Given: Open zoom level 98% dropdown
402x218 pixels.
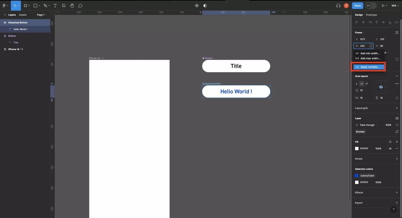Looking at the screenshot, I should click(x=395, y=5).
